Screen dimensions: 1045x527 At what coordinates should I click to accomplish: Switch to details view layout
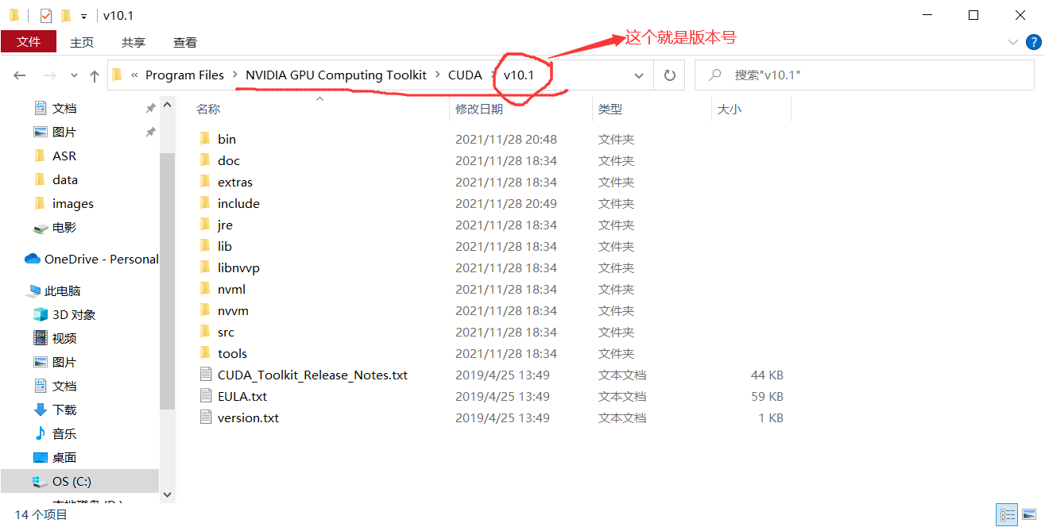[1007, 515]
